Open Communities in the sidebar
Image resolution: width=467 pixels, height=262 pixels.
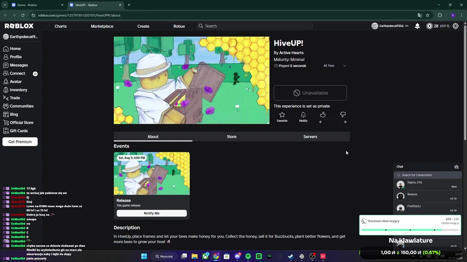[22, 106]
